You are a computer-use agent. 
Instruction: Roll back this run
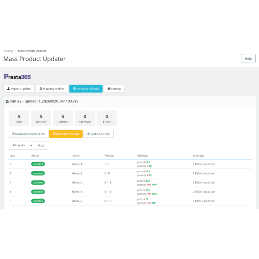[x=66, y=134]
